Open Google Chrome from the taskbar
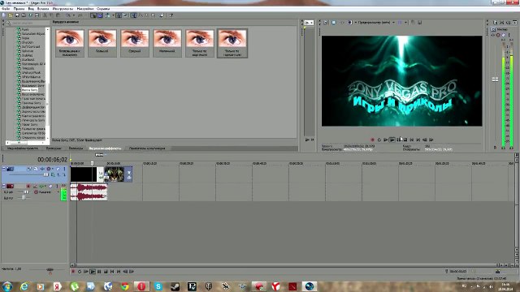The width and height of the screenshot is (520, 292). tap(124, 286)
